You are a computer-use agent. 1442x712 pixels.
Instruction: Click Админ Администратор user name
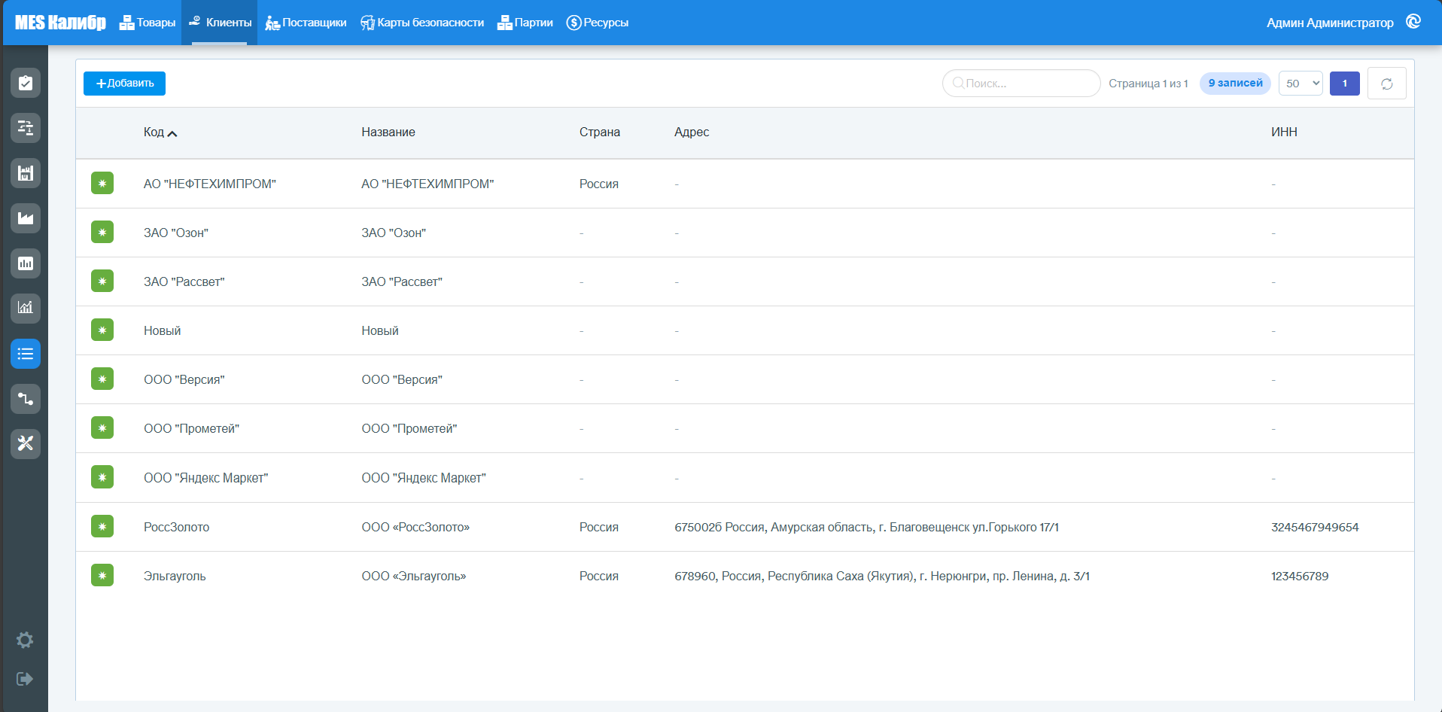pyautogui.click(x=1330, y=23)
